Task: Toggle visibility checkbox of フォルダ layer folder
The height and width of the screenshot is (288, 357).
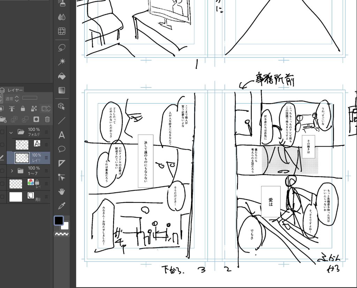Action: click(x=2, y=132)
